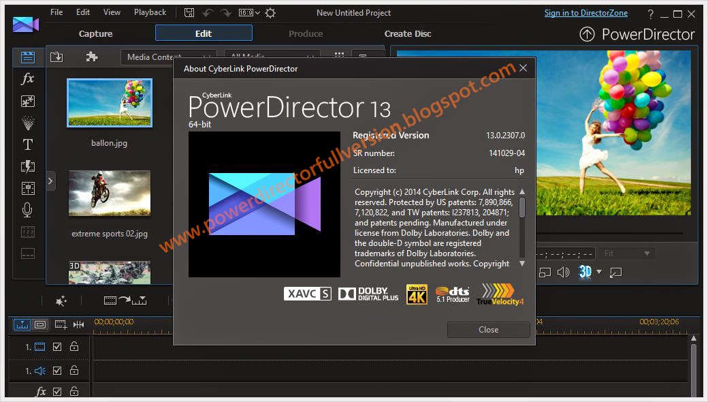Open the Media Content dropdown
This screenshot has width=708, height=402.
coord(168,57)
